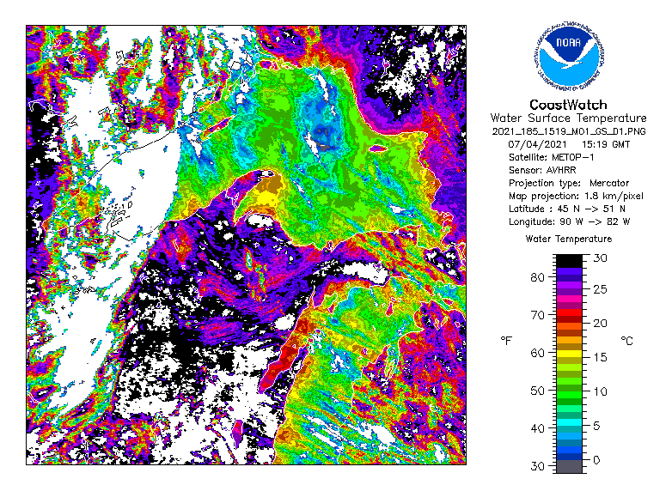Click the °F unit label
The width and height of the screenshot is (672, 491).
(506, 340)
